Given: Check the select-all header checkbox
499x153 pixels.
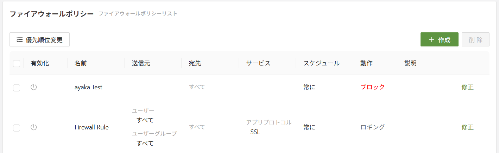Looking at the screenshot, I should coord(17,64).
